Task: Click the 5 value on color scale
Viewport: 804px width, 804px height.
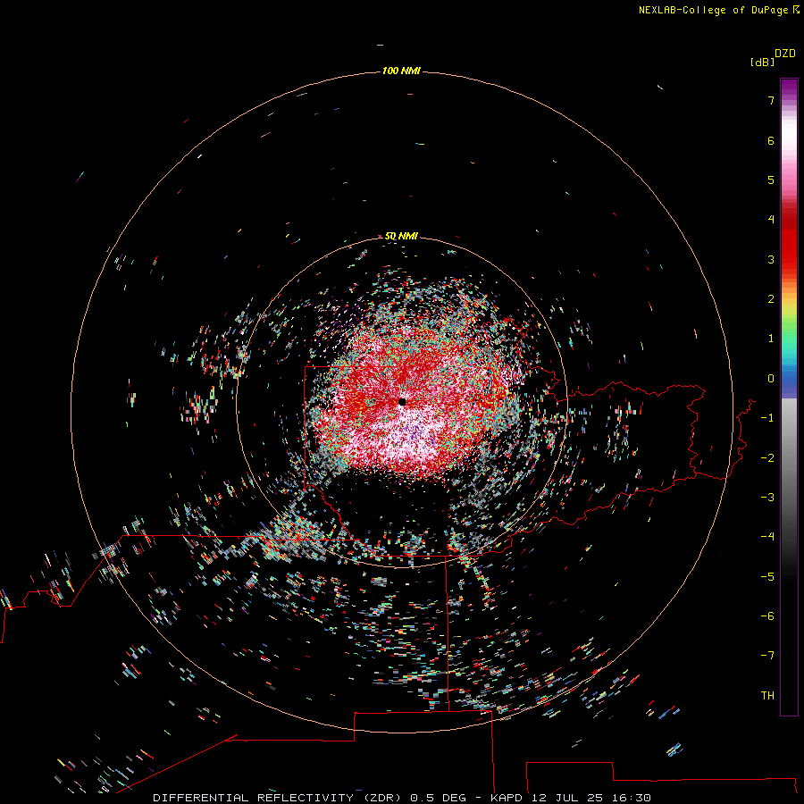Action: click(x=771, y=180)
